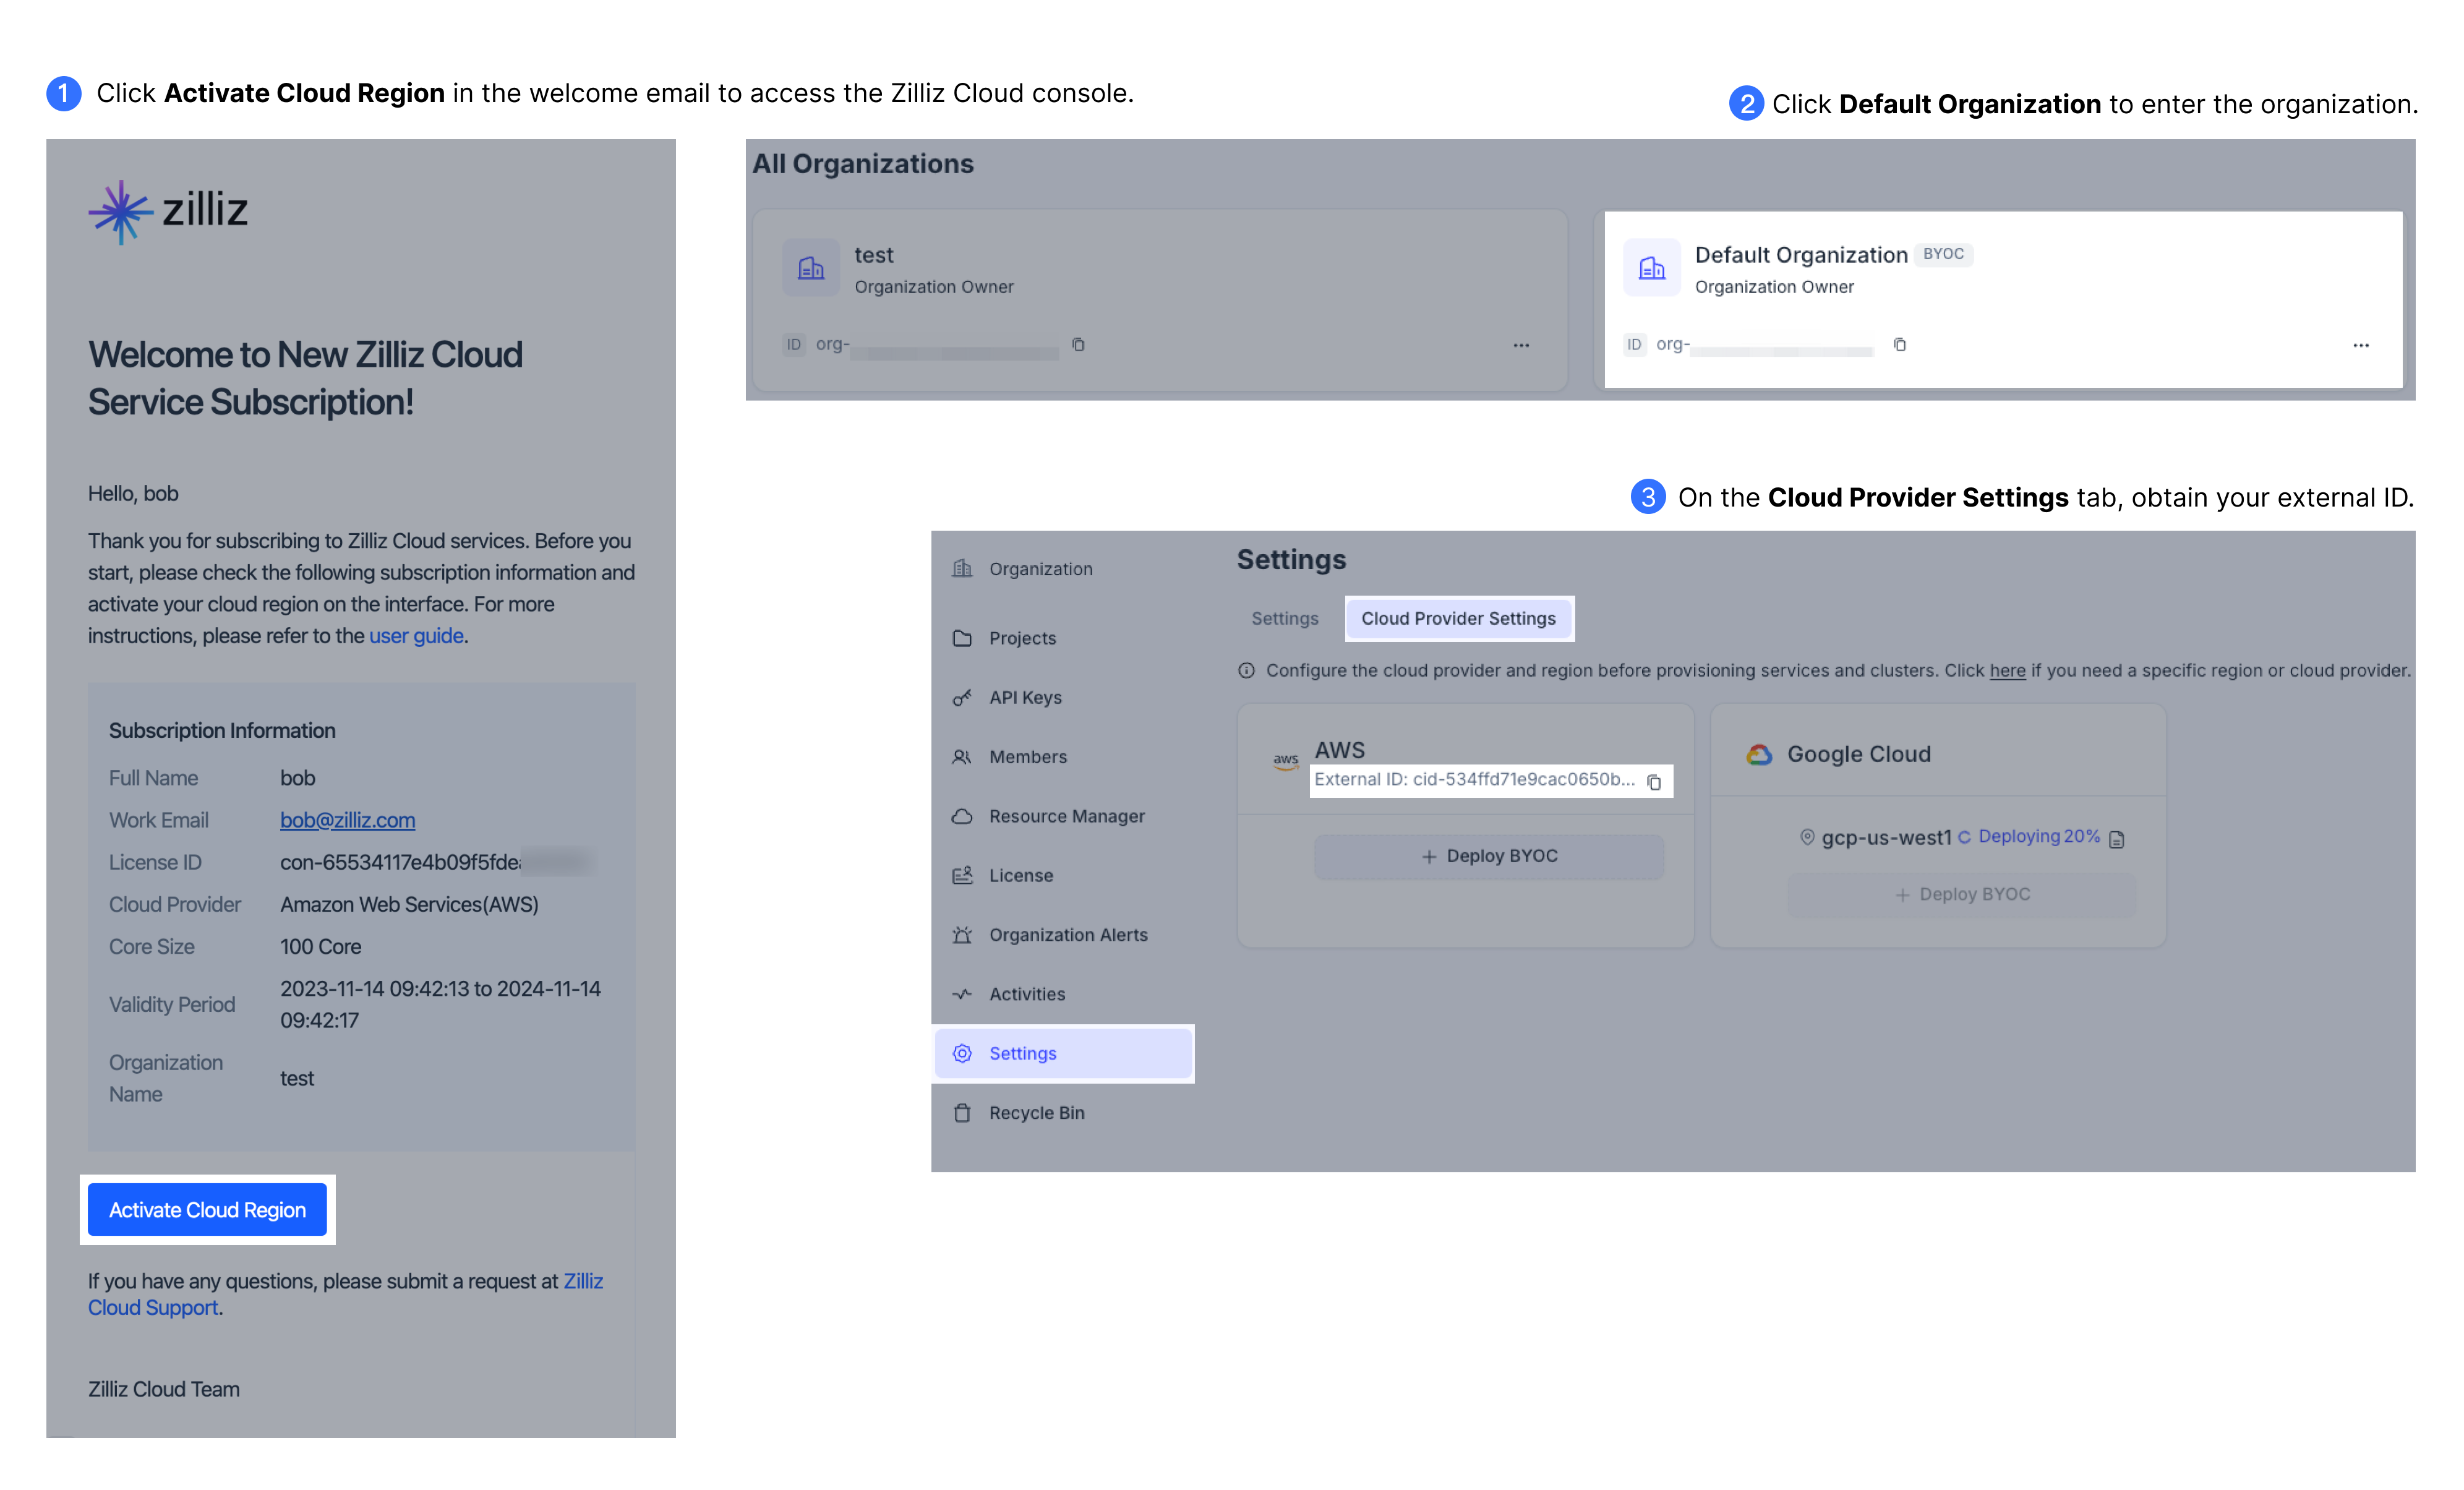Click the 100 Core value
This screenshot has height=1490, width=2464.
(320, 946)
